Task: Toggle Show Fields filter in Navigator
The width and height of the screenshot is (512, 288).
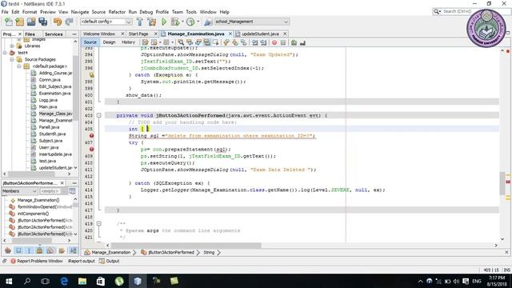Action: [x=18, y=250]
